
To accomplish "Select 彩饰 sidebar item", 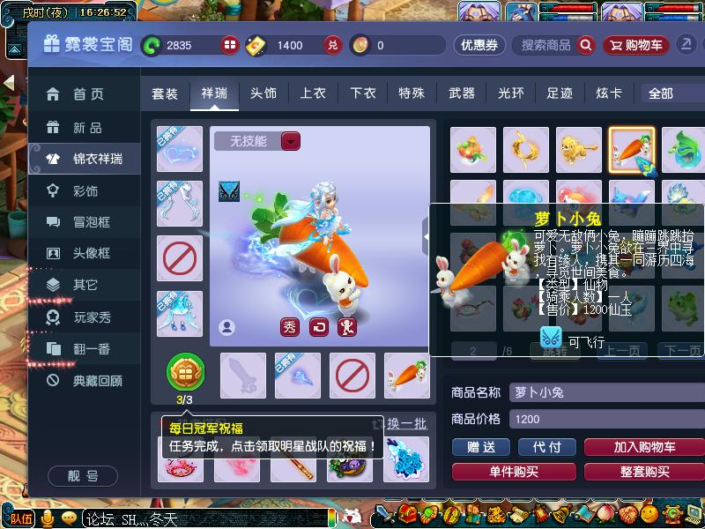I will 84,190.
